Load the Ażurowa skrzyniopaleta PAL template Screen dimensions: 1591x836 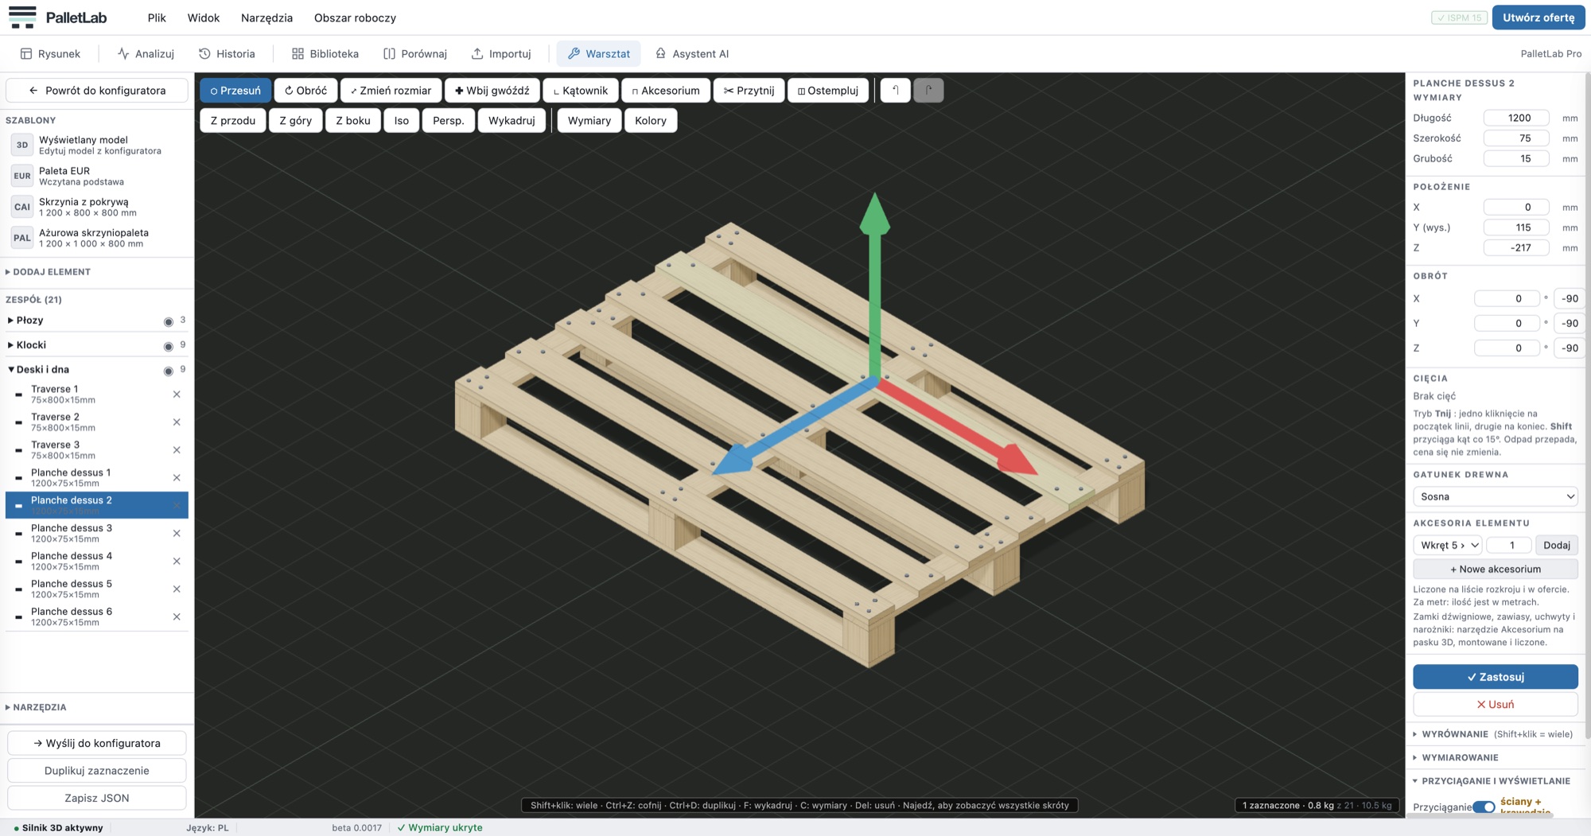97,238
